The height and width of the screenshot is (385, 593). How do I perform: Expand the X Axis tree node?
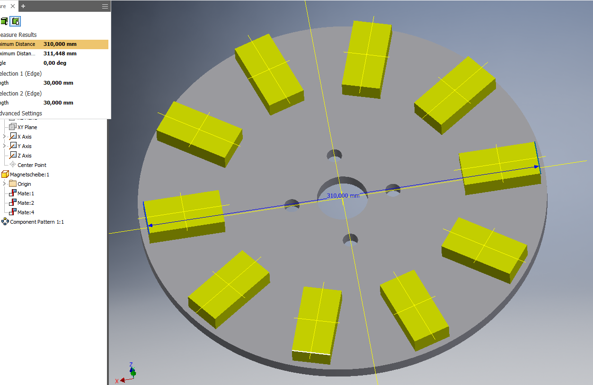point(5,137)
